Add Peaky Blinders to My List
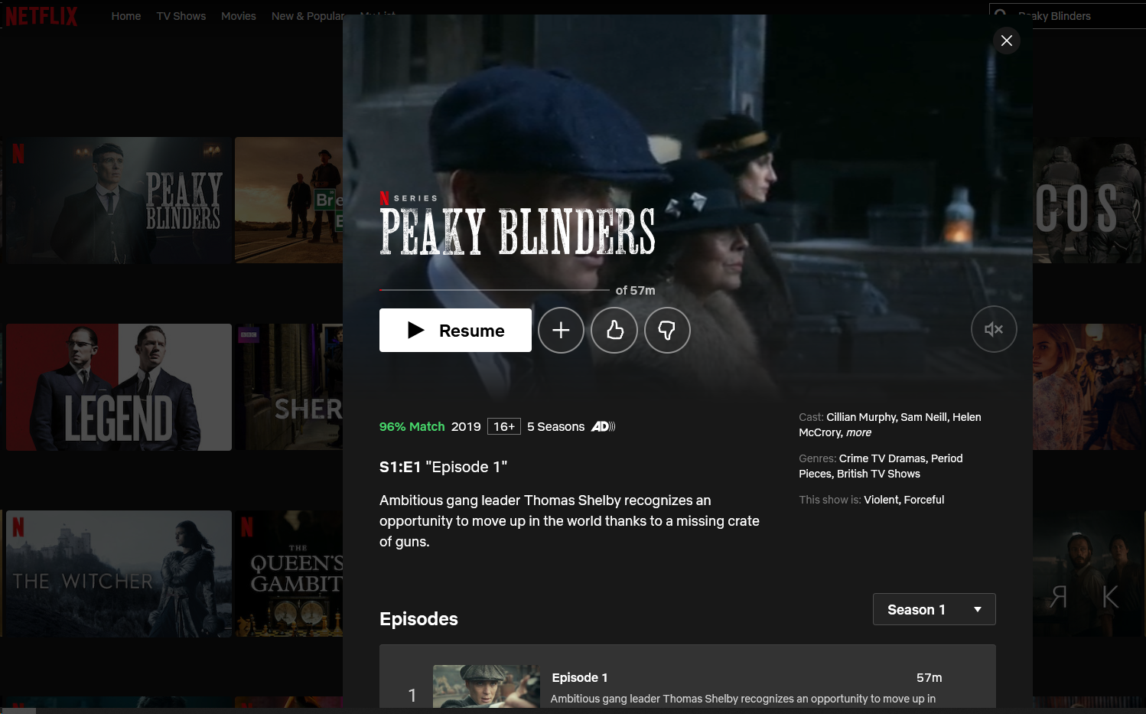The height and width of the screenshot is (714, 1146). click(x=561, y=330)
